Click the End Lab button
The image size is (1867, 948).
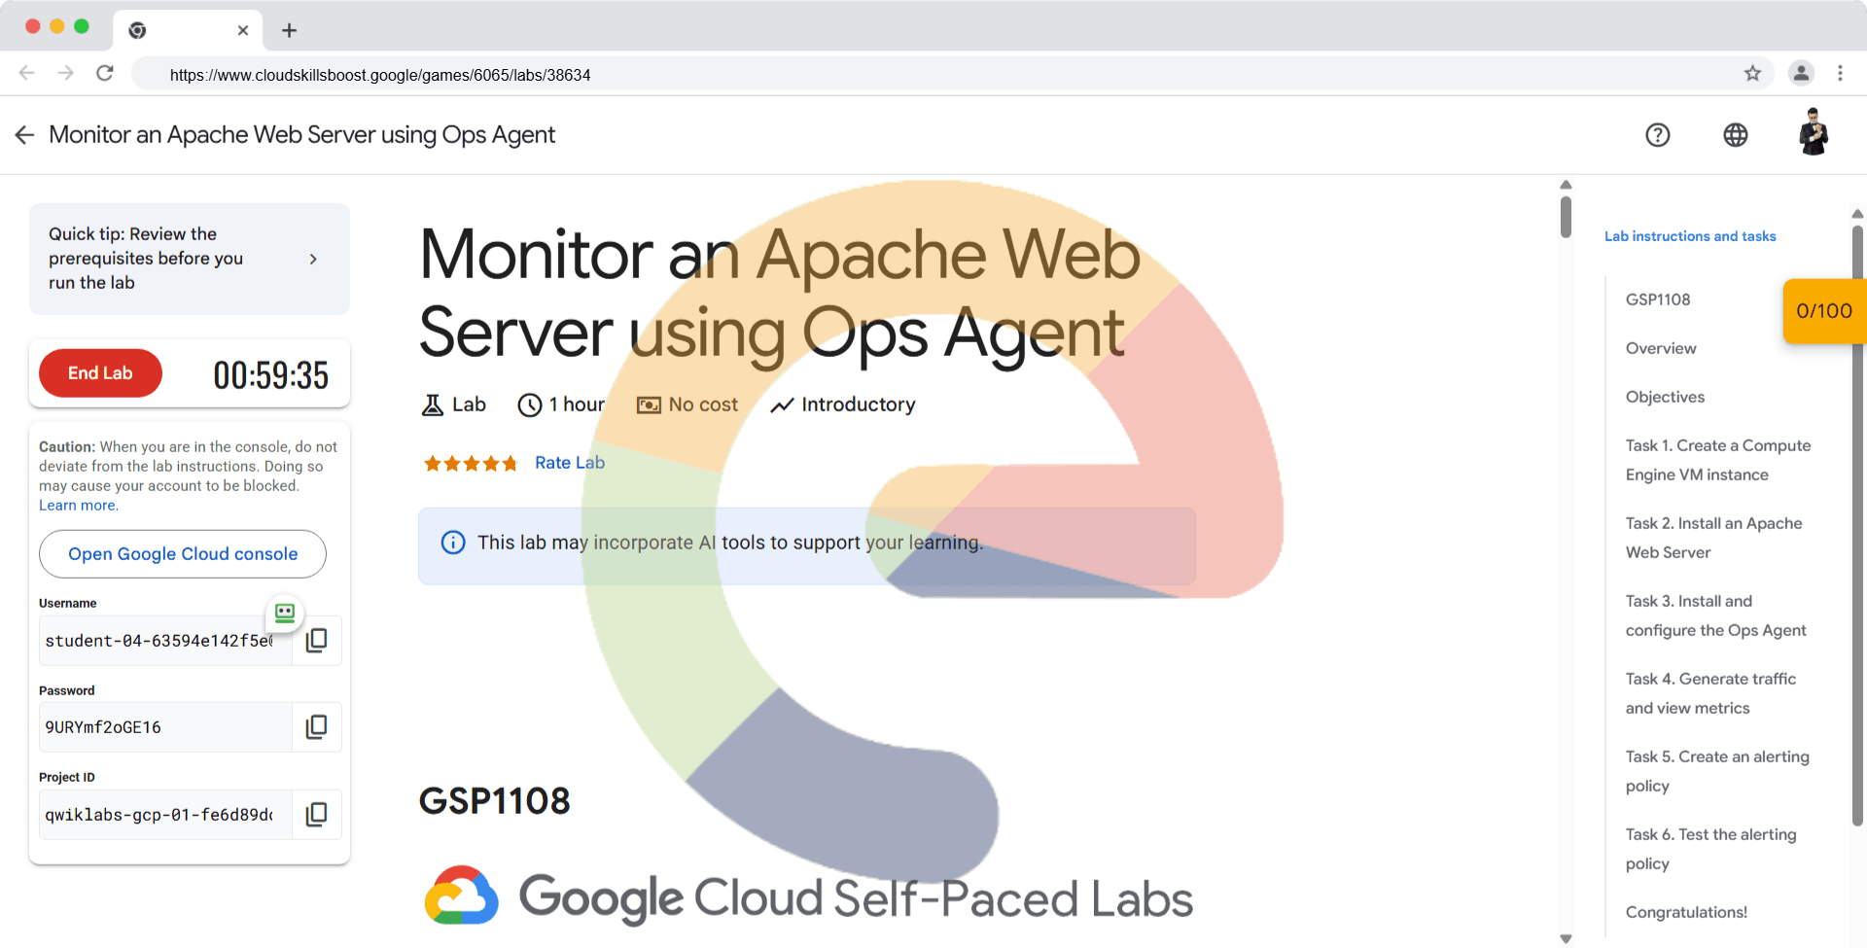click(100, 373)
